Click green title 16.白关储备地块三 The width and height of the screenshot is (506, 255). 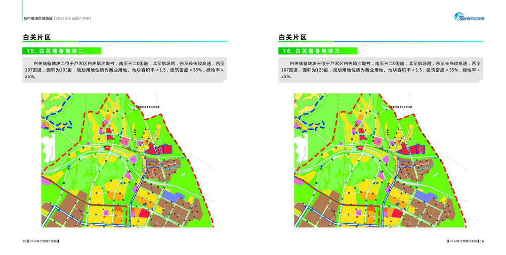(318, 51)
